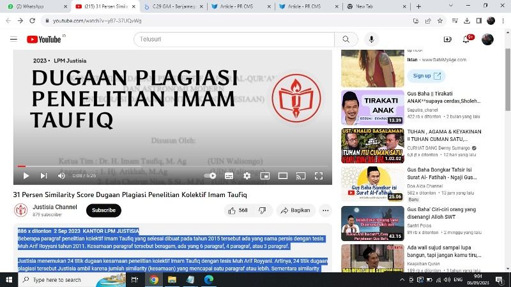Go back in browser history
This screenshot has height=287, width=511.
pos(8,20)
